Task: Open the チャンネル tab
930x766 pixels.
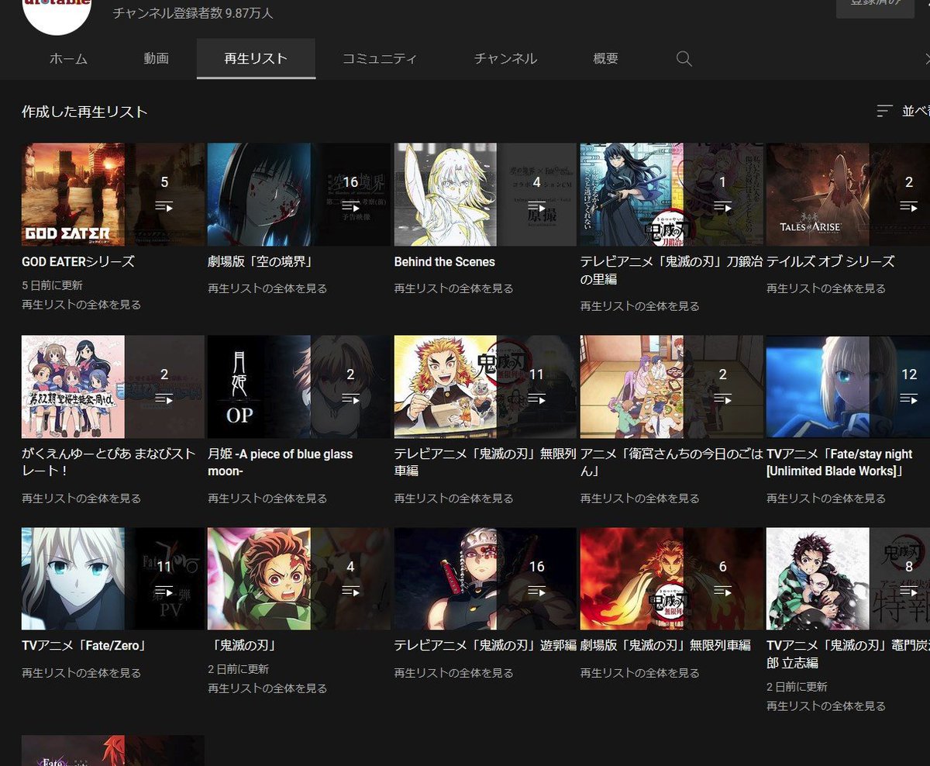Action: point(505,59)
